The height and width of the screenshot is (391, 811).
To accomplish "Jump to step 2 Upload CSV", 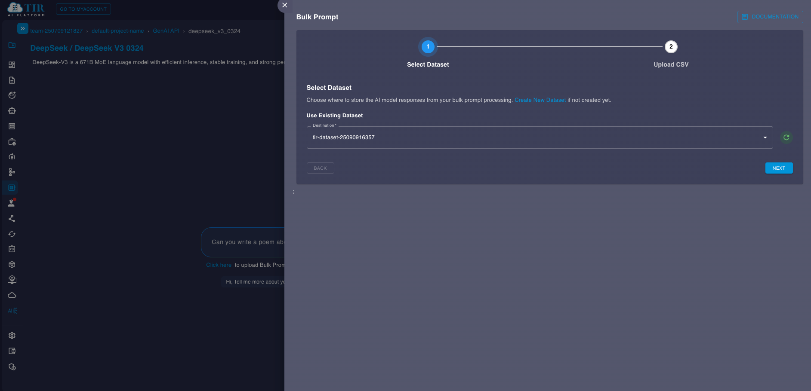I will coord(671,47).
